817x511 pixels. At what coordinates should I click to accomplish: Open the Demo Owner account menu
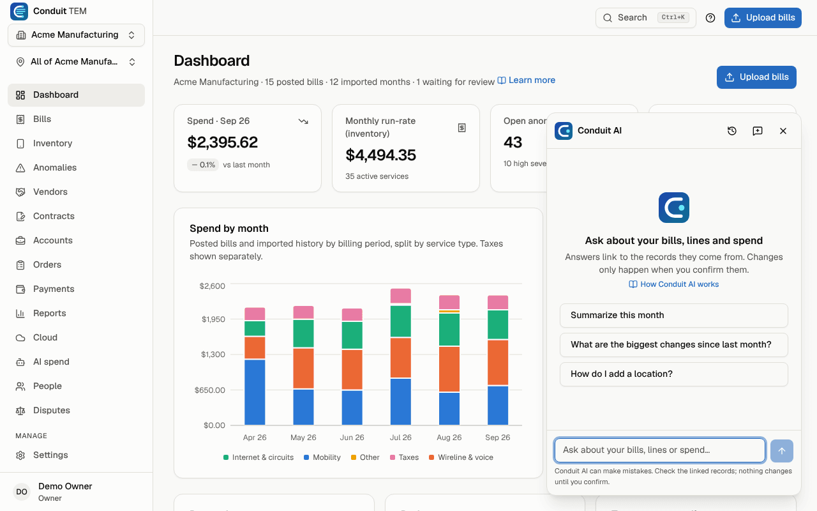[x=77, y=492]
